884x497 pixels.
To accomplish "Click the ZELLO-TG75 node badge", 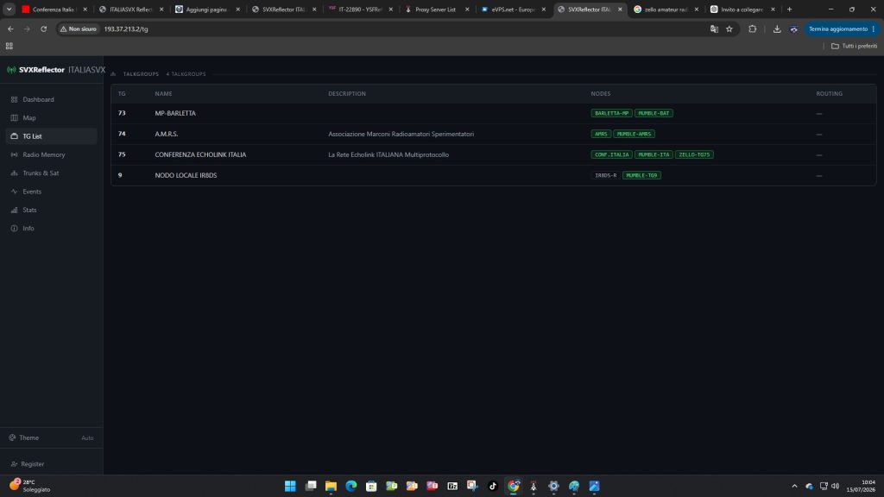I will point(694,154).
